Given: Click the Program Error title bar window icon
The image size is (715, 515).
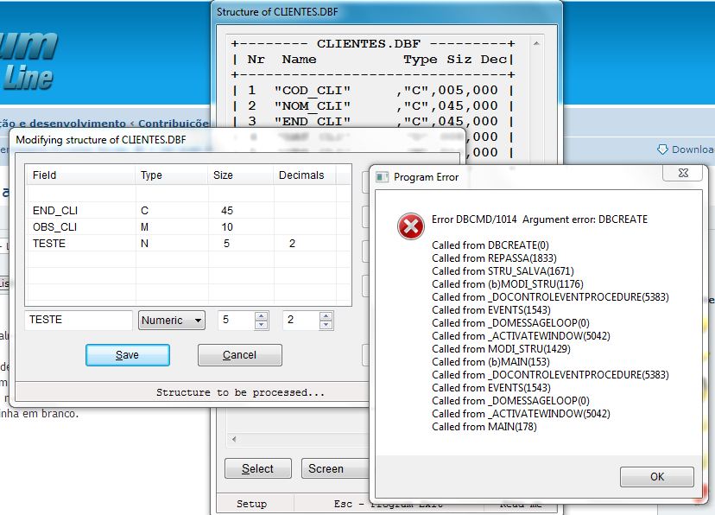Looking at the screenshot, I should tap(381, 177).
